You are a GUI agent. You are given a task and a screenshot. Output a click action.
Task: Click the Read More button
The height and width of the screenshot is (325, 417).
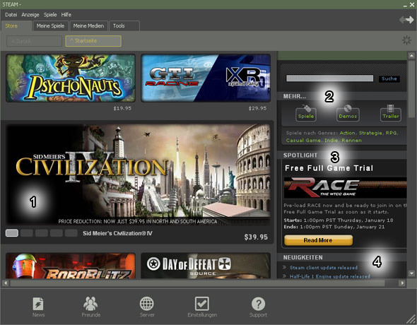318,240
